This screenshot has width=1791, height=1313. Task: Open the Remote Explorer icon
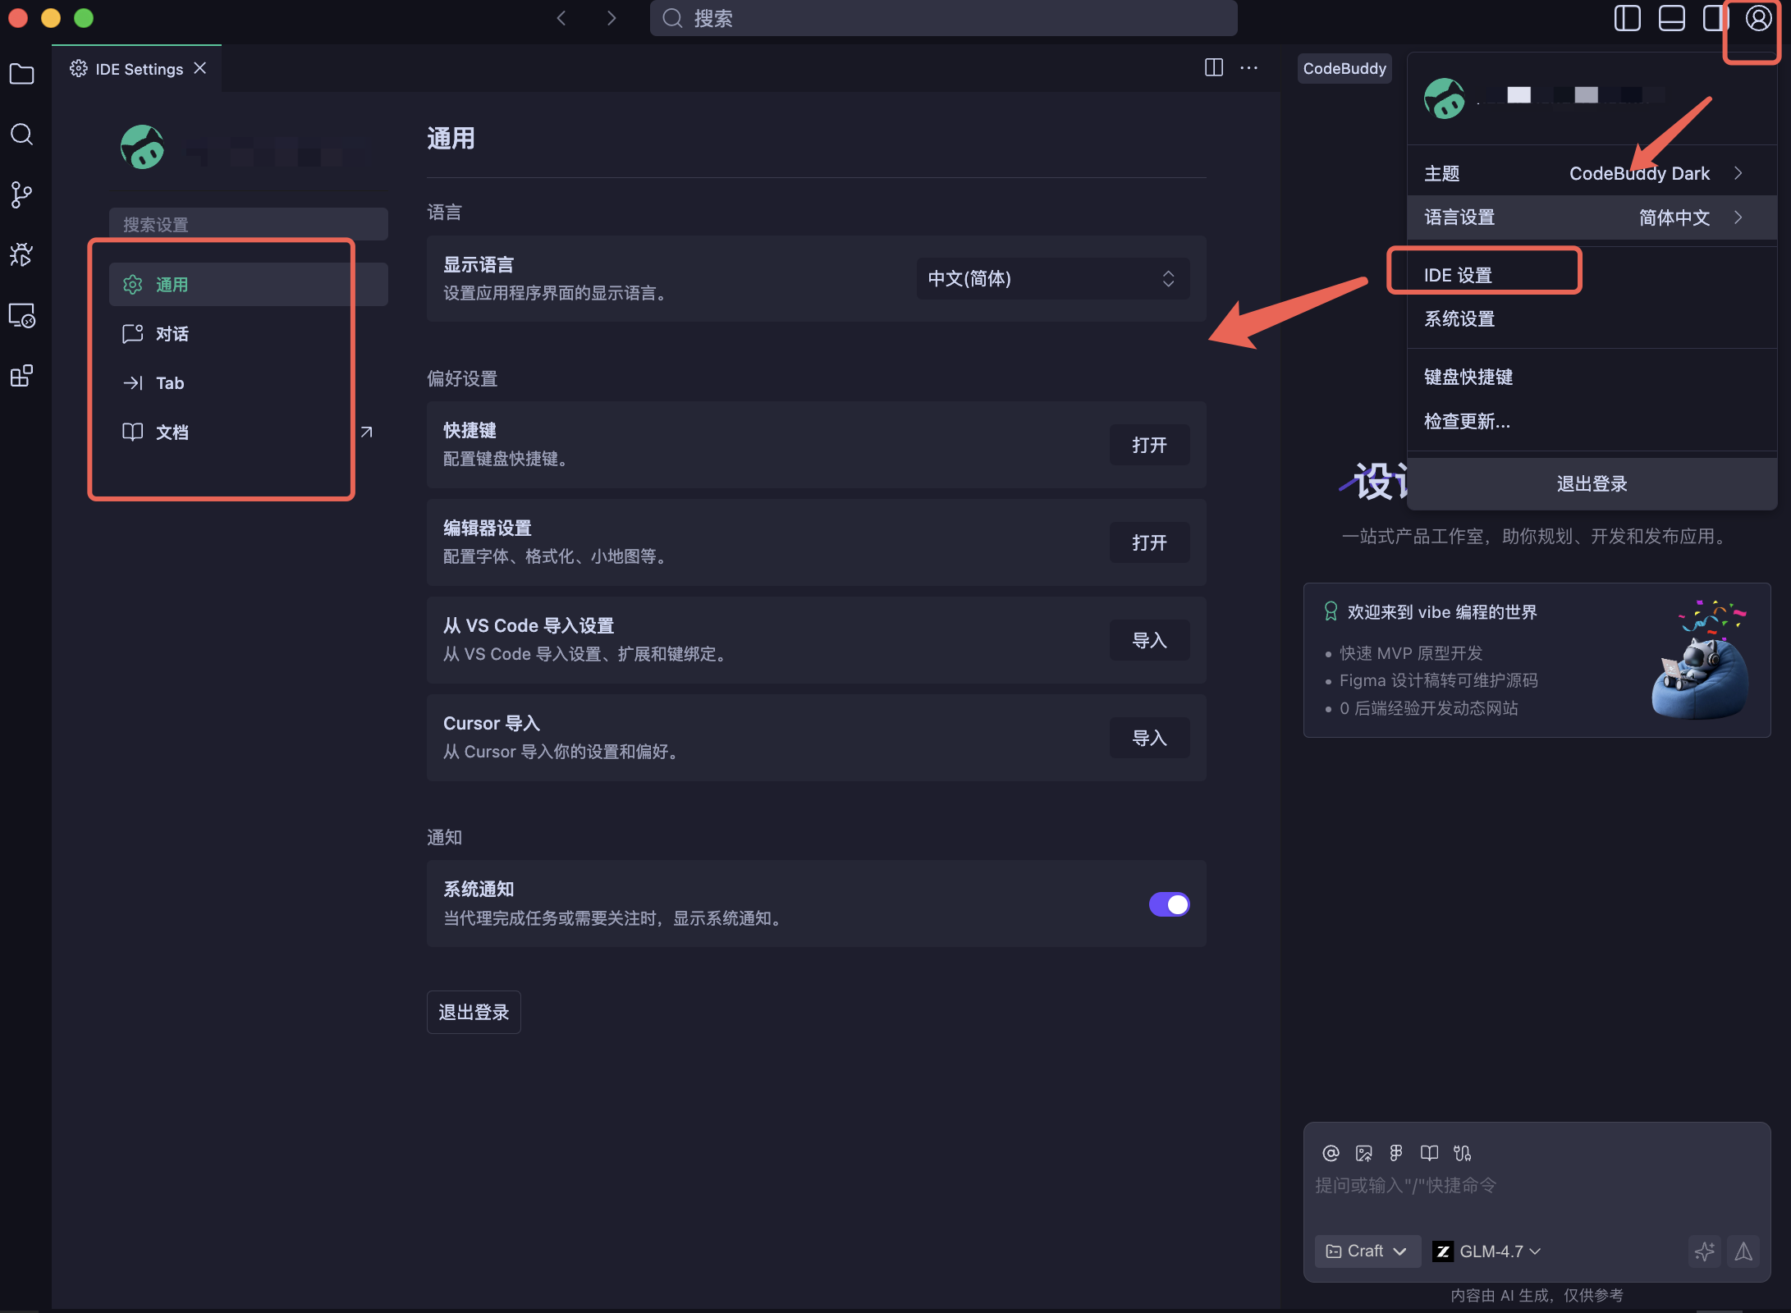point(21,316)
